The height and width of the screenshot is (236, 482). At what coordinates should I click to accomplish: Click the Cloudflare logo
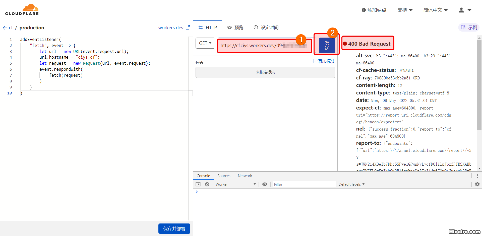[22, 10]
